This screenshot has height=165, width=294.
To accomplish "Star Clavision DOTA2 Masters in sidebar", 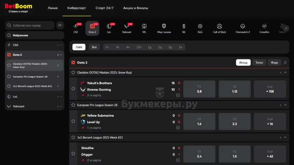I will tap(9, 65).
